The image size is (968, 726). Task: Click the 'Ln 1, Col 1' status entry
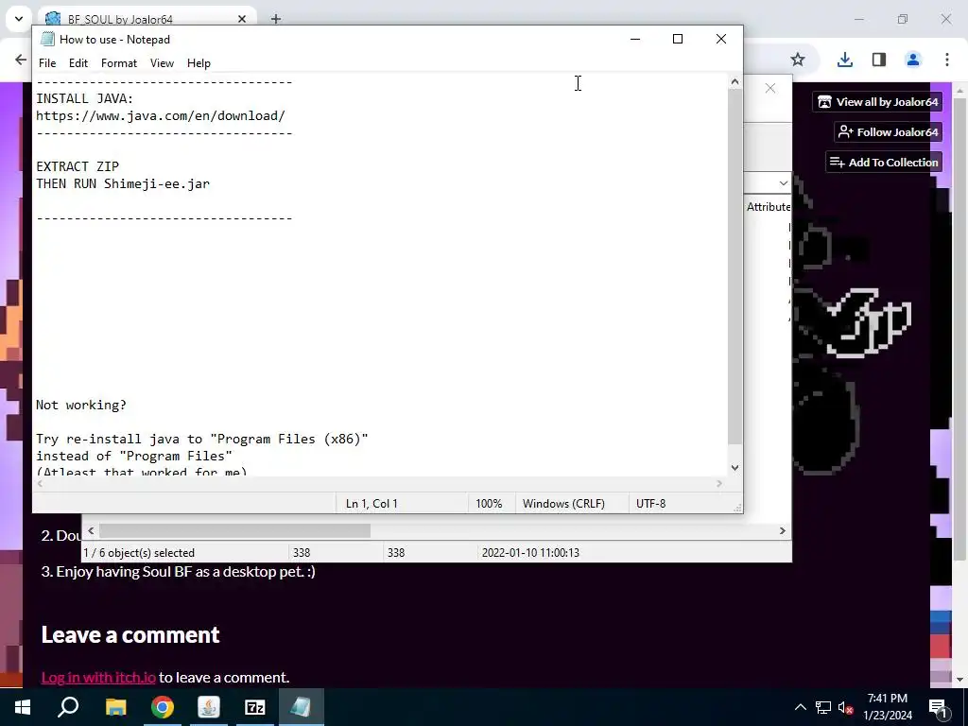372,504
